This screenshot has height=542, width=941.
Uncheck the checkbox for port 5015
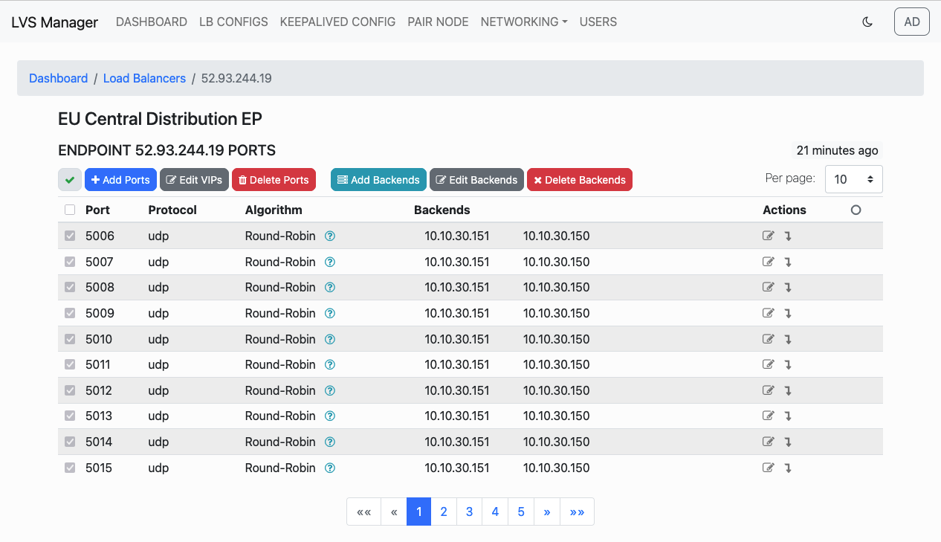(70, 468)
